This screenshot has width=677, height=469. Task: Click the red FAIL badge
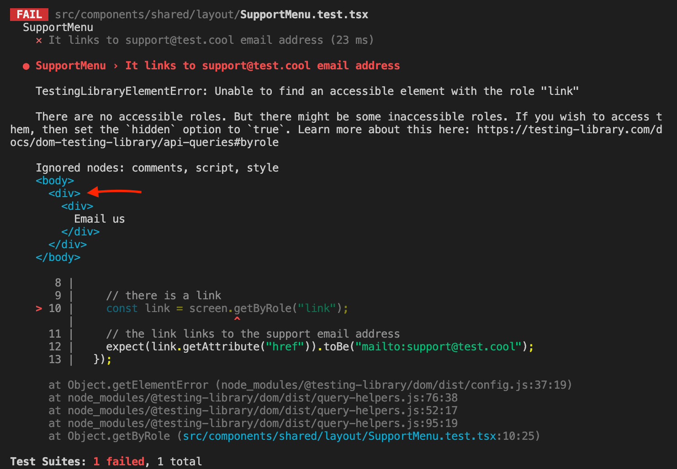pos(28,14)
